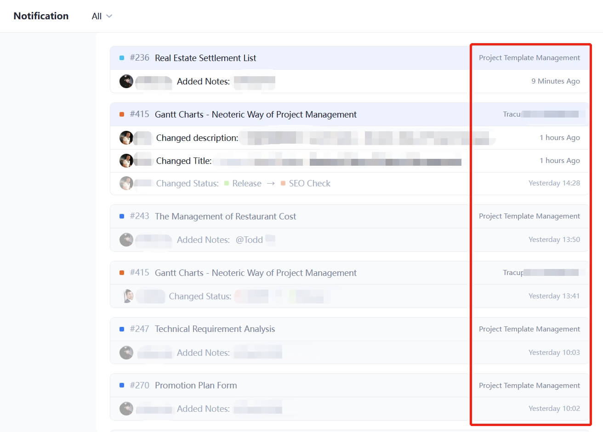
Task: Click user avatar in the #236 Added Notes row
Action: click(126, 81)
